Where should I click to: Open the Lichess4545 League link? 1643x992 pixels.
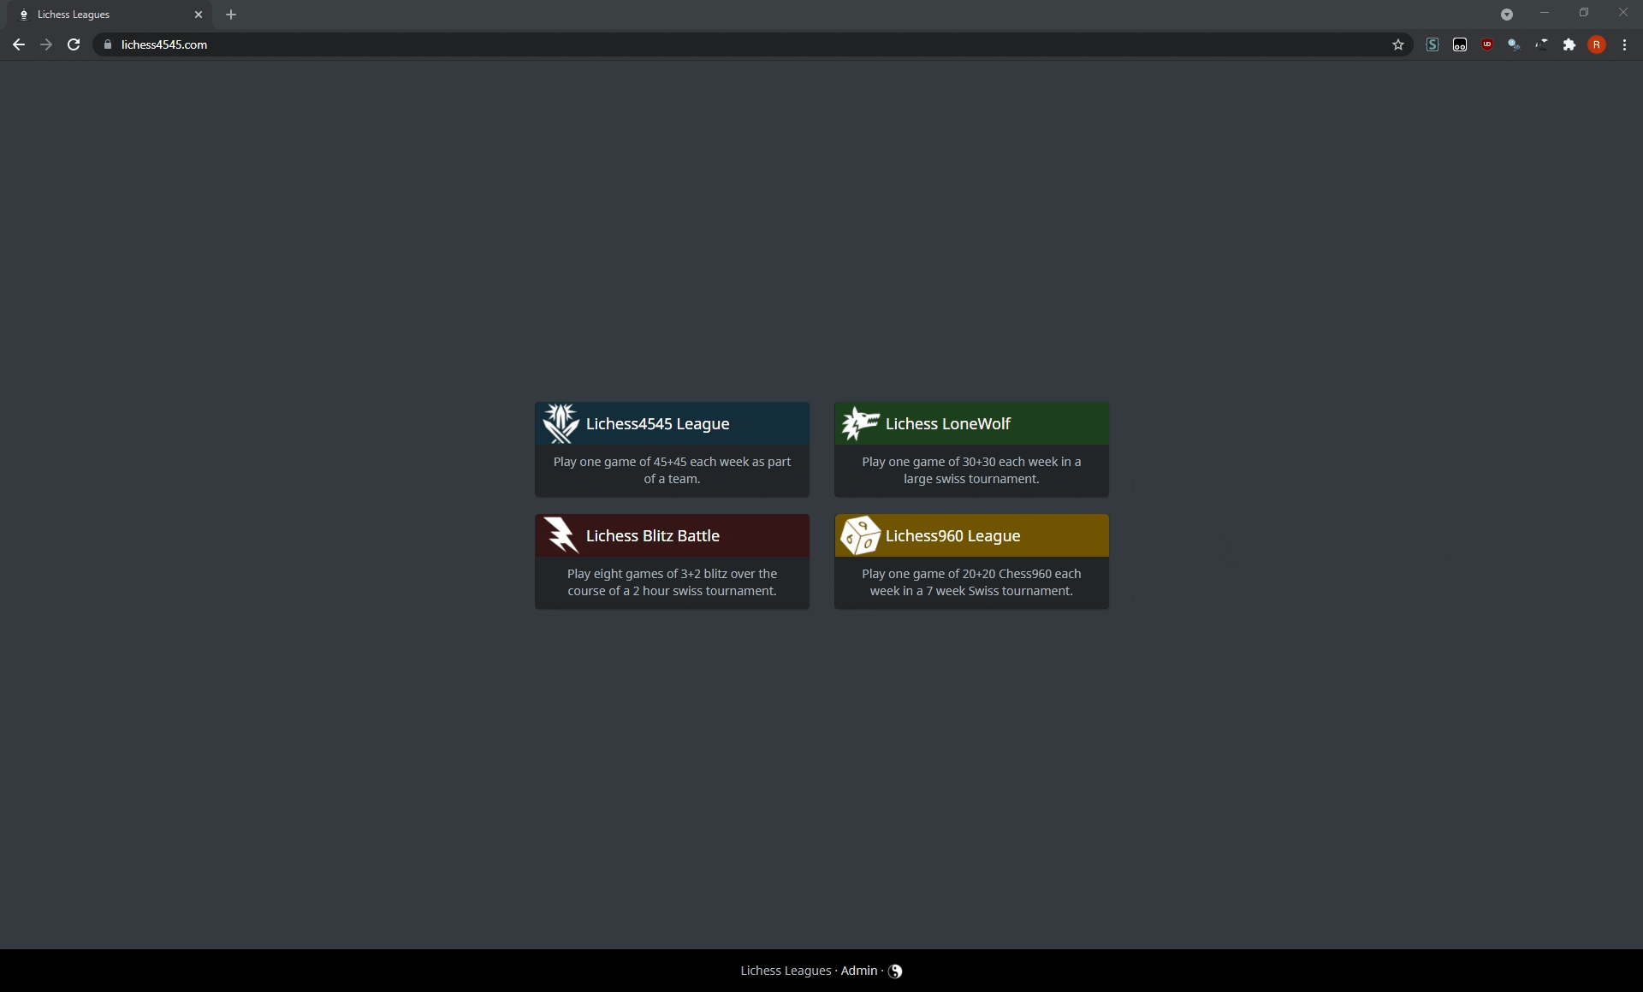coord(657,424)
